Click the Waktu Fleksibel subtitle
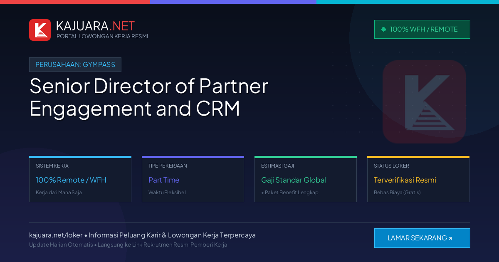Image resolution: width=499 pixels, height=262 pixels. tap(167, 193)
